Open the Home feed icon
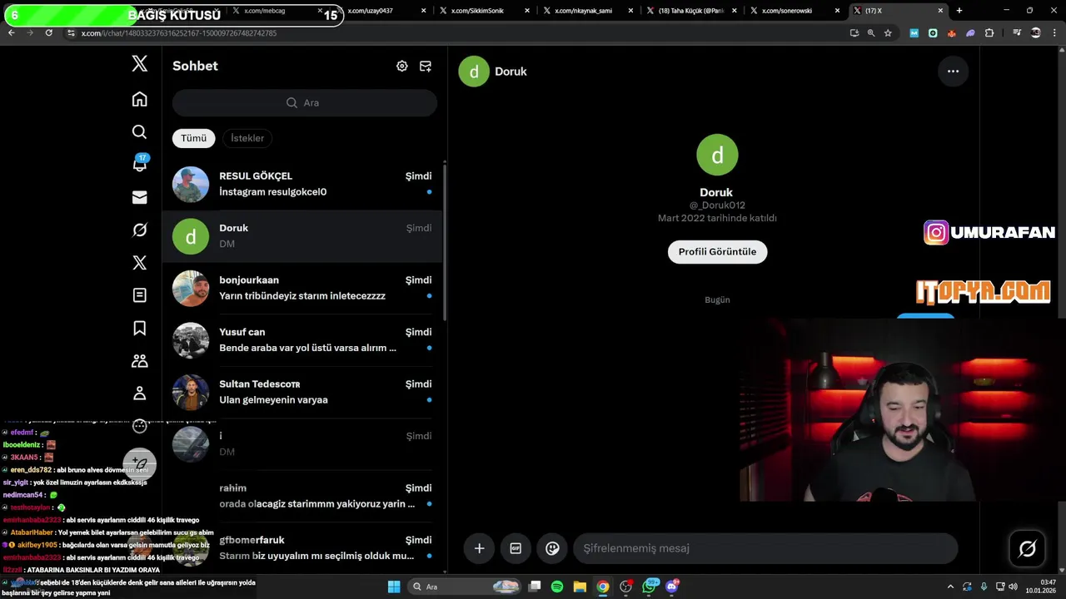Image resolution: width=1066 pixels, height=599 pixels. pyautogui.click(x=140, y=99)
